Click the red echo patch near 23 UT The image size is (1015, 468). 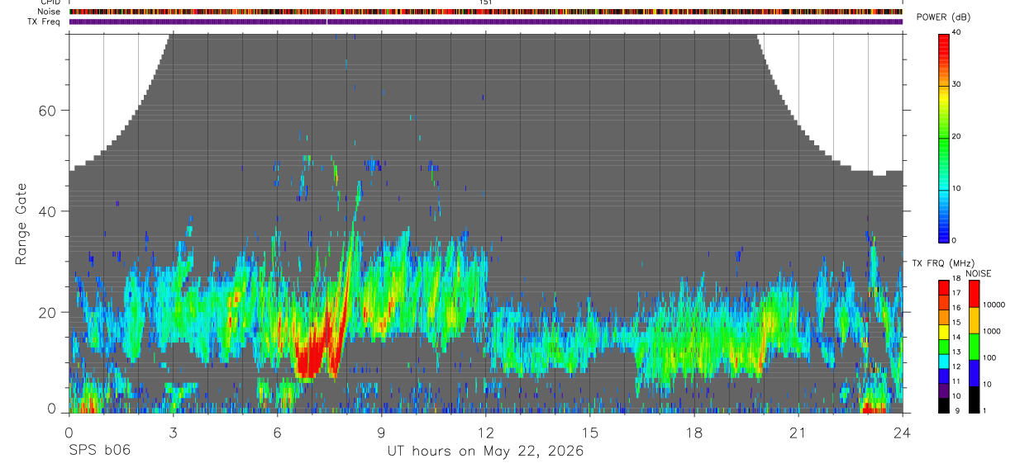(873, 407)
